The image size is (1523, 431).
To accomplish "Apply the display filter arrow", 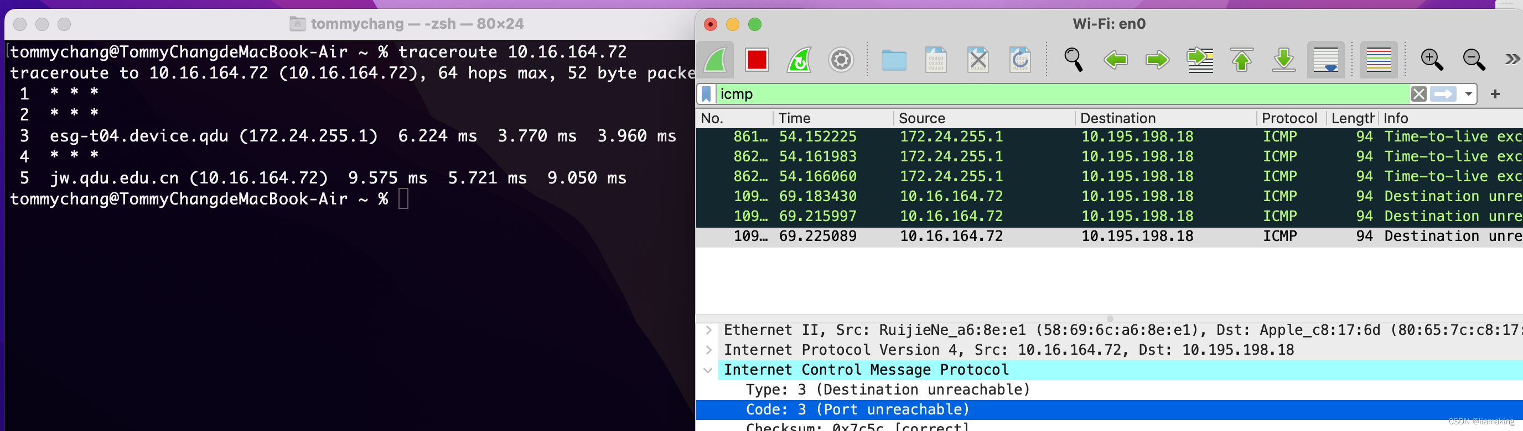I will (1443, 94).
